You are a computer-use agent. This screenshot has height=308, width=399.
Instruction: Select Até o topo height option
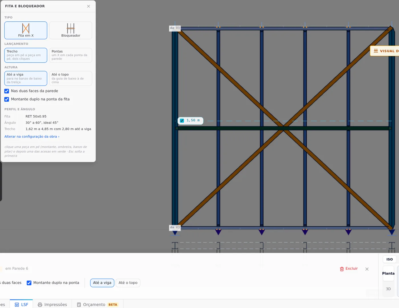point(71,78)
